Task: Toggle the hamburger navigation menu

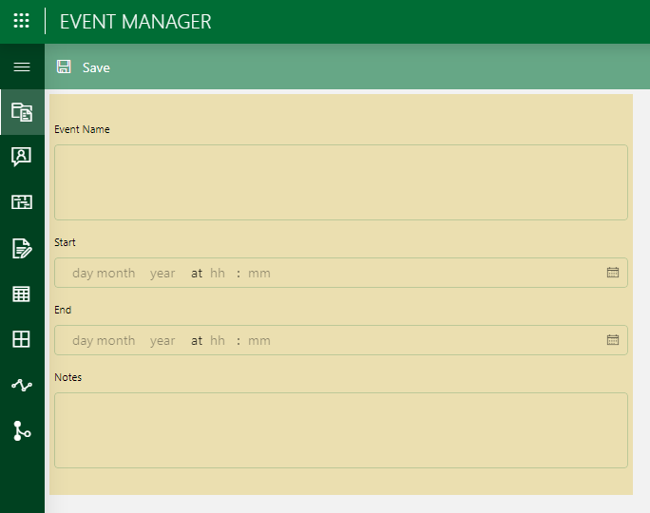Action: pyautogui.click(x=22, y=66)
